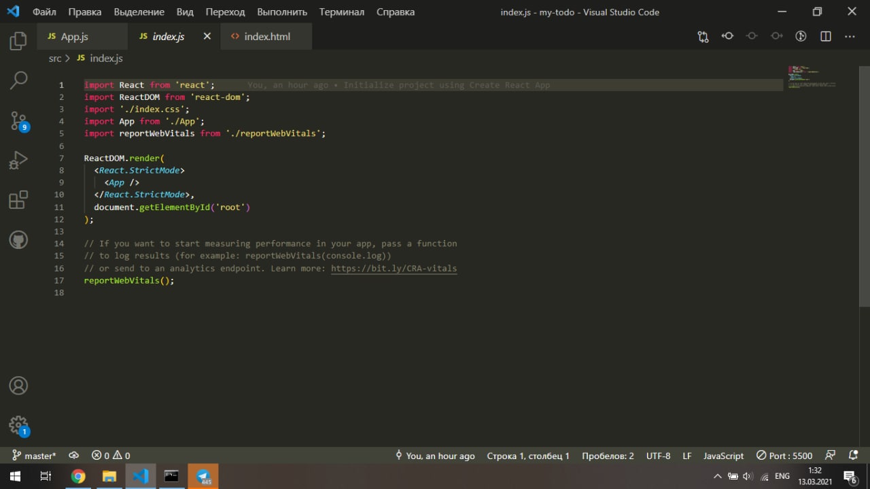Viewport: 870px width, 489px height.
Task: Open the Manage gear settings icon
Action: pos(19,426)
